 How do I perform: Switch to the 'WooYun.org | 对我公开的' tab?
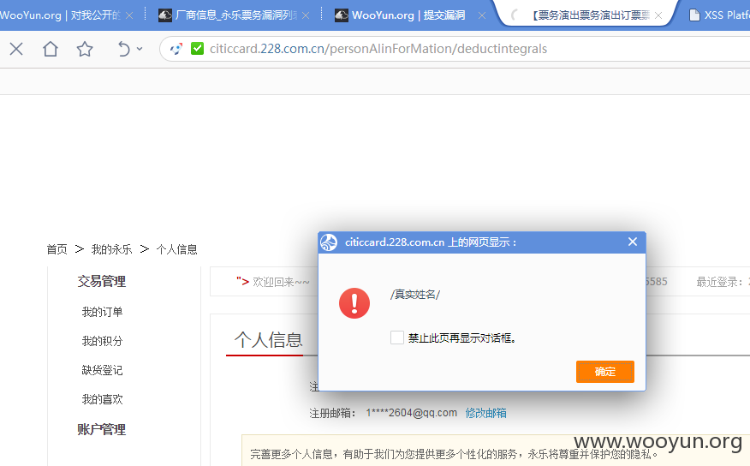[60, 15]
